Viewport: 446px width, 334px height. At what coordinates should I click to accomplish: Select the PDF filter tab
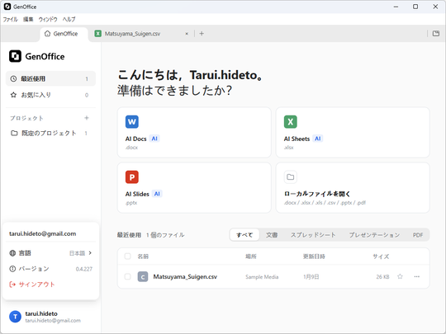click(418, 235)
